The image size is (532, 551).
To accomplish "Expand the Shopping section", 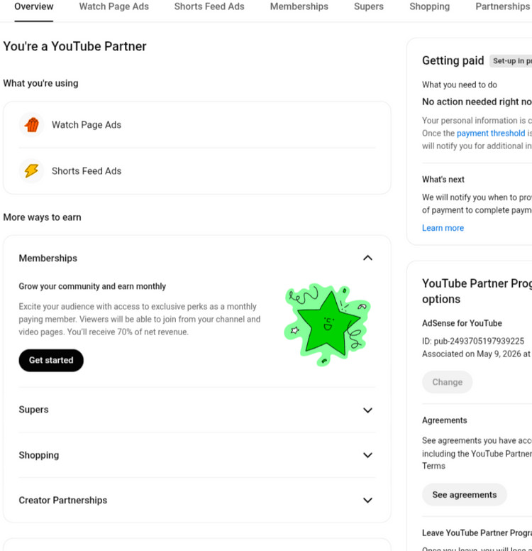I will (x=367, y=455).
